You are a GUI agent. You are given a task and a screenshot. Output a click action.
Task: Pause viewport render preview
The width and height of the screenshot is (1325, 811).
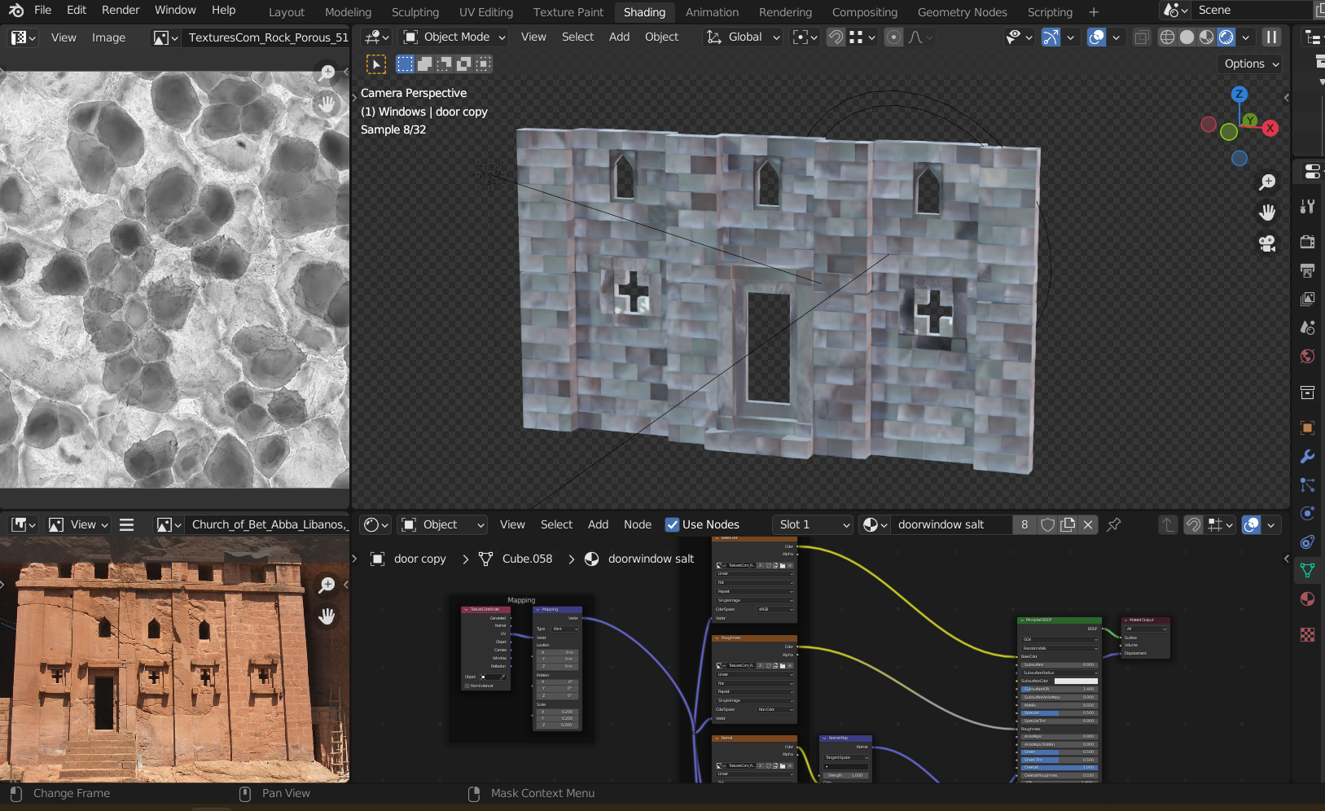point(1271,37)
